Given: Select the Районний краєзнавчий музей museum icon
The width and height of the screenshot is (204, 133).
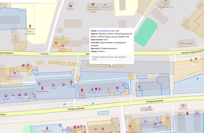Looking at the screenshot, I should [93, 4].
